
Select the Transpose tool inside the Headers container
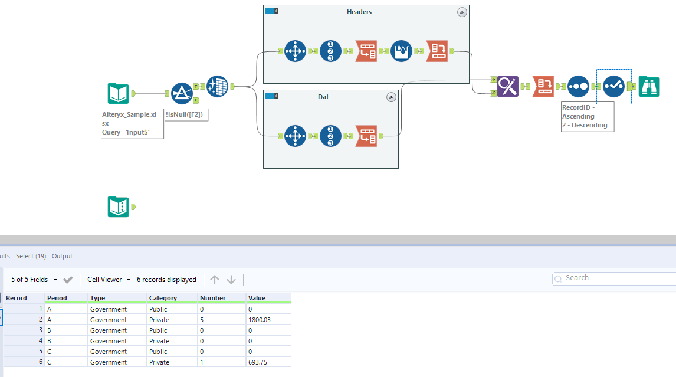296,51
